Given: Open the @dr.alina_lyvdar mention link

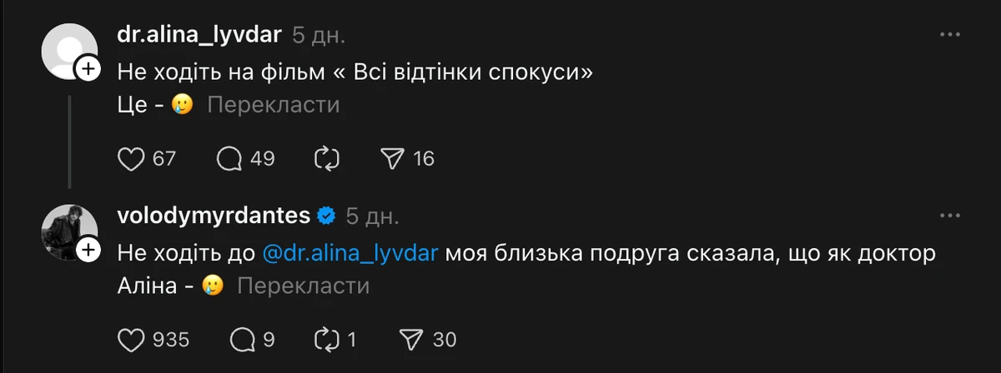Looking at the screenshot, I should tap(350, 253).
